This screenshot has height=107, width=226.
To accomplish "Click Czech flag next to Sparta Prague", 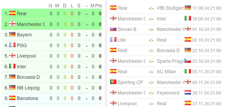I will tap(188, 61).
